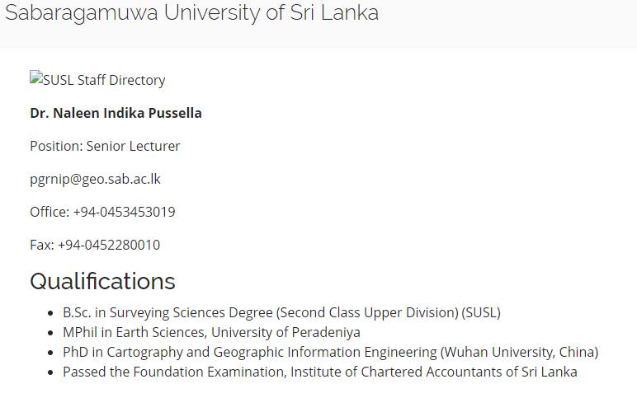Click the Foundation Examination list item
Screen dimensions: 637x398
coord(319,372)
